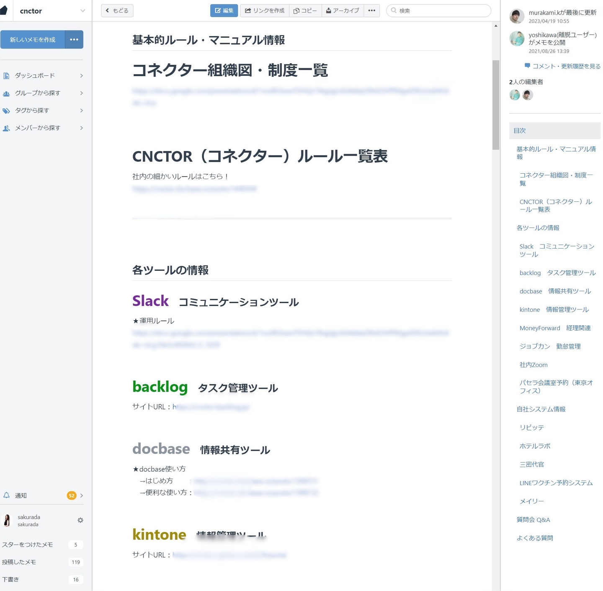Open コメント・更新履歴を見る link
Screen dimensions: 603x591
567,66
